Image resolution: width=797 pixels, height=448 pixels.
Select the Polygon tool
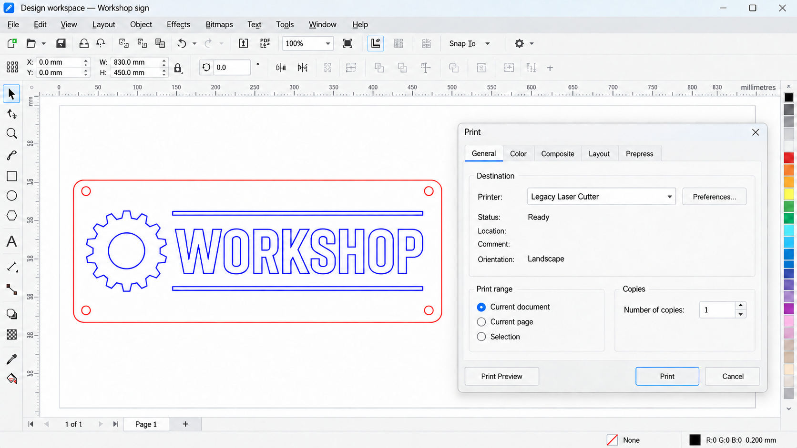[11, 216]
